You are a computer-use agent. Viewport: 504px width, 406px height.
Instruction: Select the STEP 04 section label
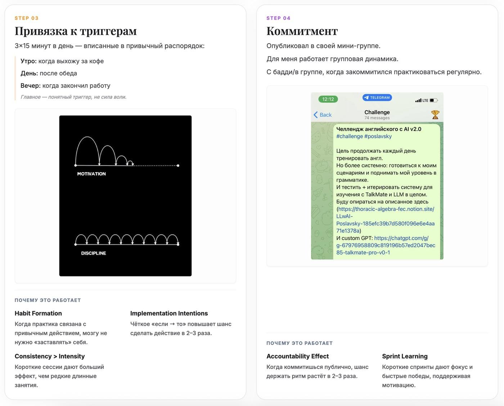pos(278,18)
